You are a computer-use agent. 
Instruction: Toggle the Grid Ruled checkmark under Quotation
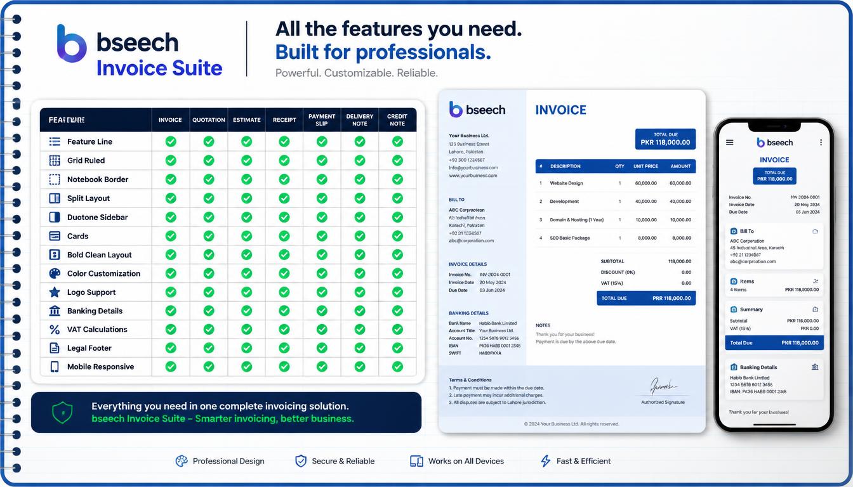tap(209, 160)
